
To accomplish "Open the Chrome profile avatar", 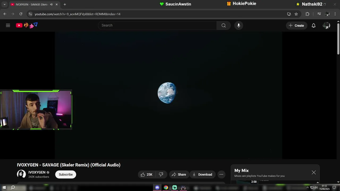I will click(x=327, y=14).
